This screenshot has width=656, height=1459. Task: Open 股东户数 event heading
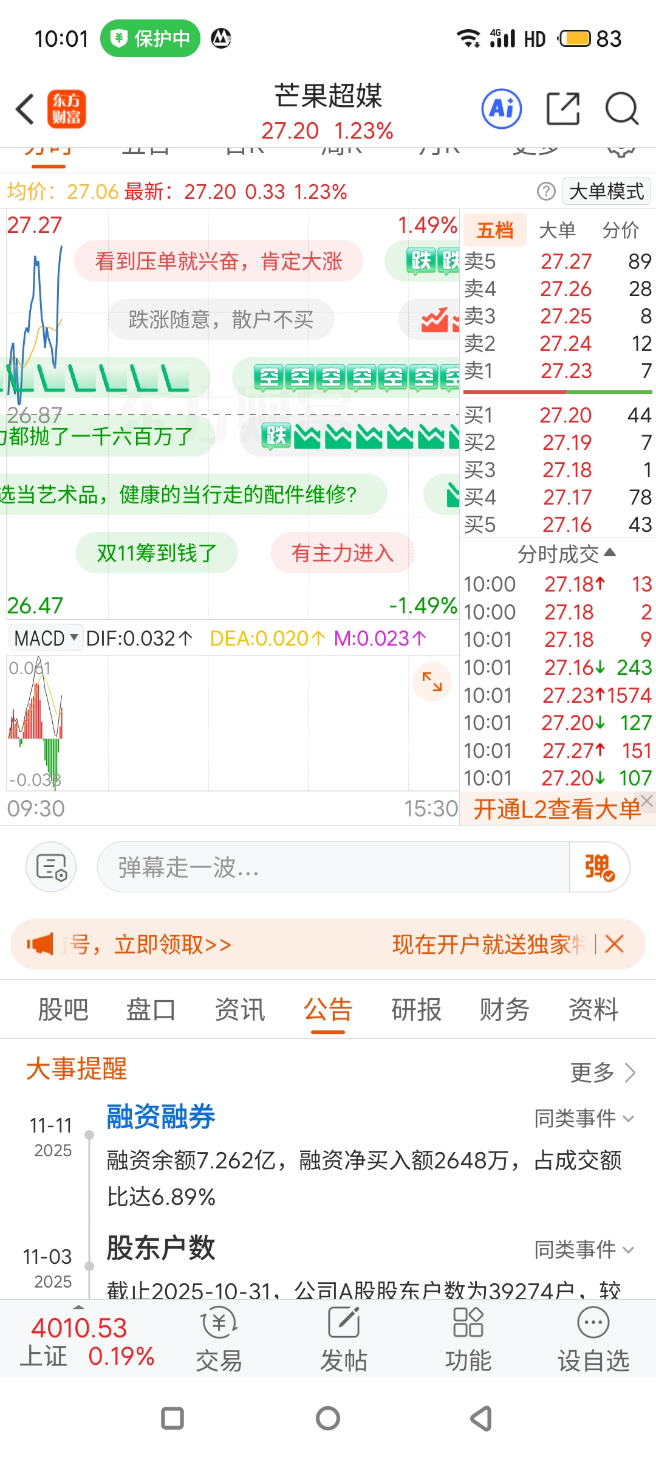161,1248
